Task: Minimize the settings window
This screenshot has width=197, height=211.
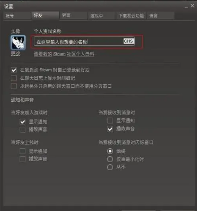Action: click(186, 6)
